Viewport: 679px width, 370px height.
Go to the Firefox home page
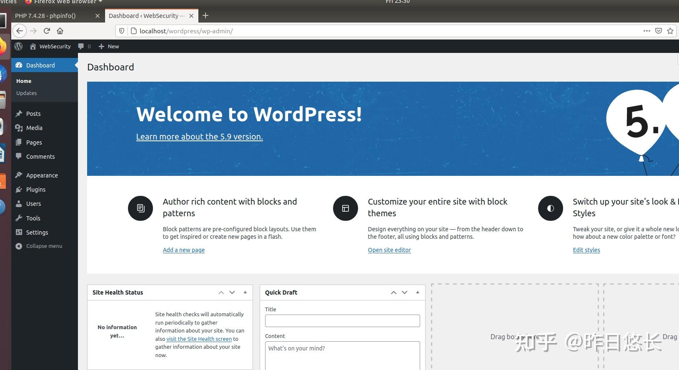60,31
